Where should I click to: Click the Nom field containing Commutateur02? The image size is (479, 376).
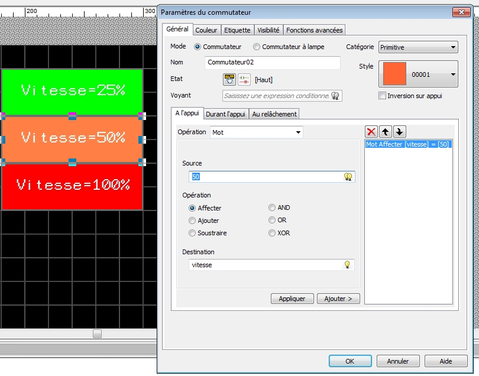(273, 63)
